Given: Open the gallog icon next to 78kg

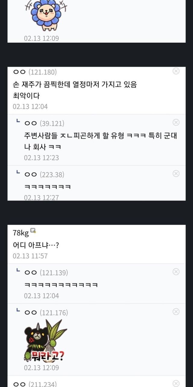Looking at the screenshot, I should pos(33,231).
